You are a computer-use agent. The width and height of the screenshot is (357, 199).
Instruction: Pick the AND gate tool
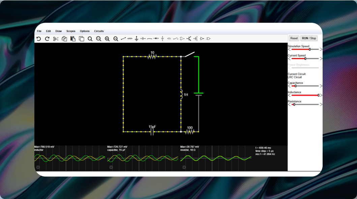click(x=209, y=39)
